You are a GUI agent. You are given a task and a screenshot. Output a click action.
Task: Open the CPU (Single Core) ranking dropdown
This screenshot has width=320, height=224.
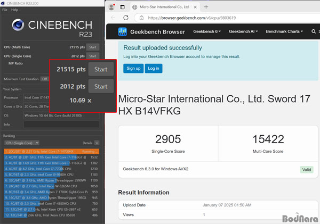click(x=22, y=143)
